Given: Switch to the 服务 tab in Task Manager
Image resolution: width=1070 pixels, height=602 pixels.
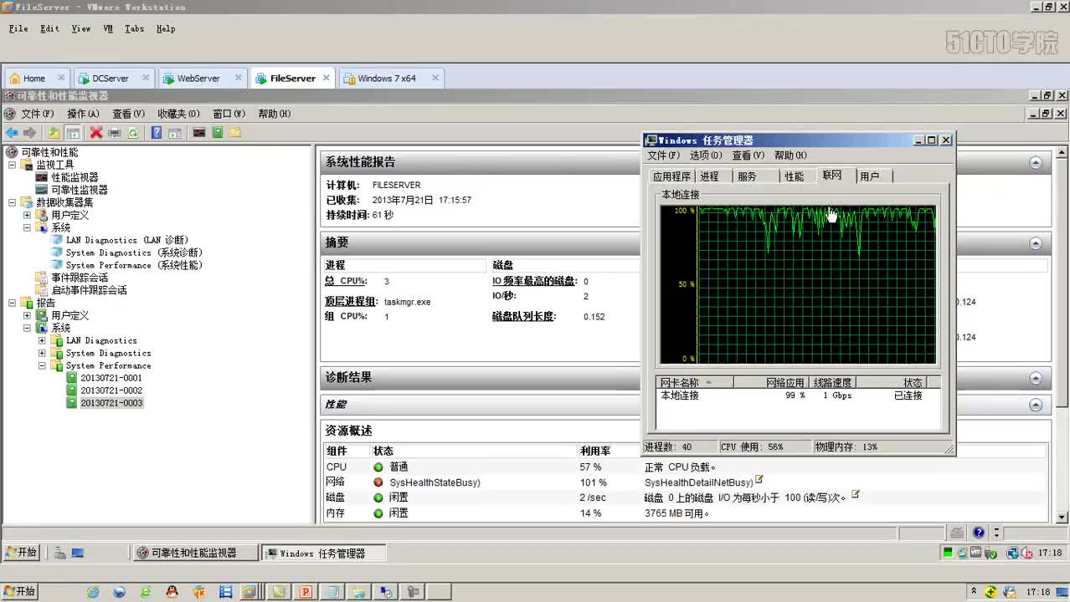Looking at the screenshot, I should pos(748,176).
